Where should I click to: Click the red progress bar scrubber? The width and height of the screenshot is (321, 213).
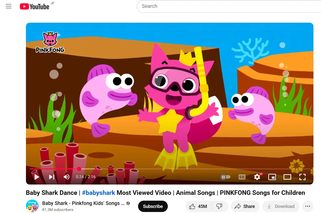click(79, 169)
